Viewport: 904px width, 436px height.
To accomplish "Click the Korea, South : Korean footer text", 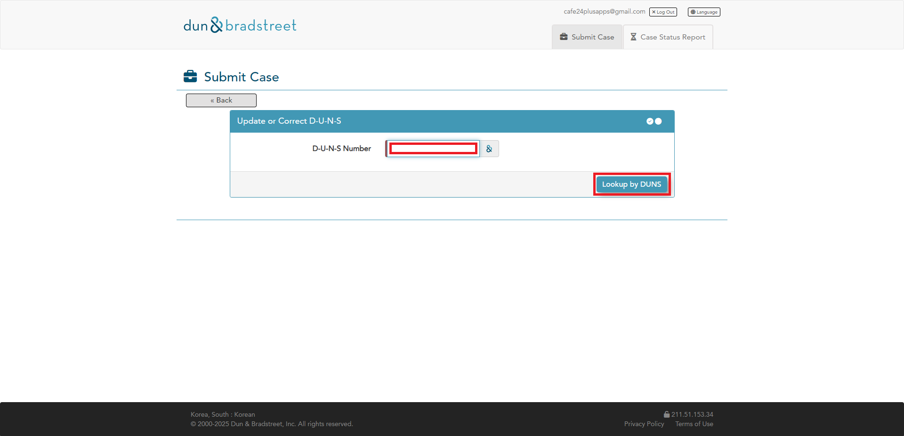I will pos(223,414).
